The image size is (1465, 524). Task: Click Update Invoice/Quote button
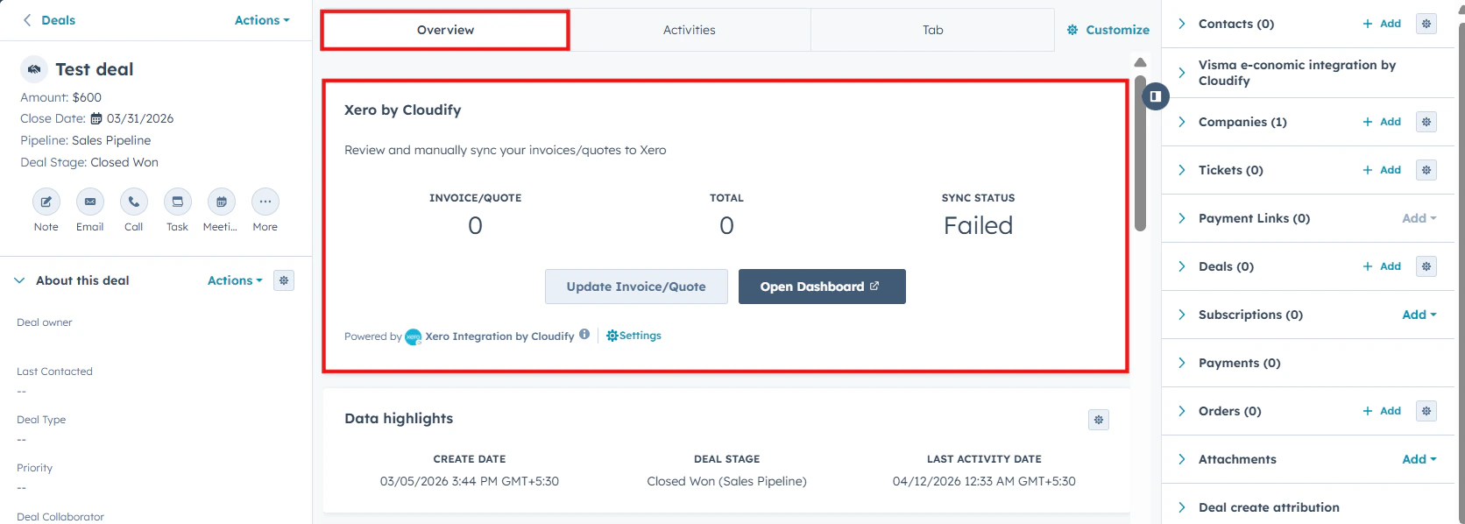[636, 287]
